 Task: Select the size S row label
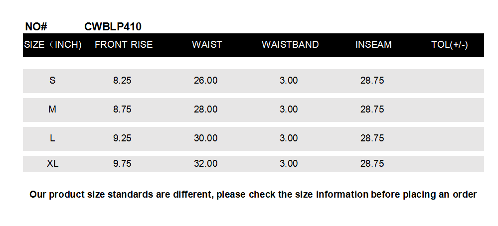(52, 81)
